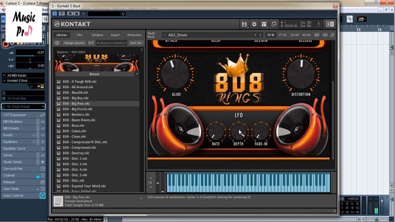The height and width of the screenshot is (222, 395).
Task: Open the AG2_Strum multi rack dropdown arrow
Action: click(165, 35)
